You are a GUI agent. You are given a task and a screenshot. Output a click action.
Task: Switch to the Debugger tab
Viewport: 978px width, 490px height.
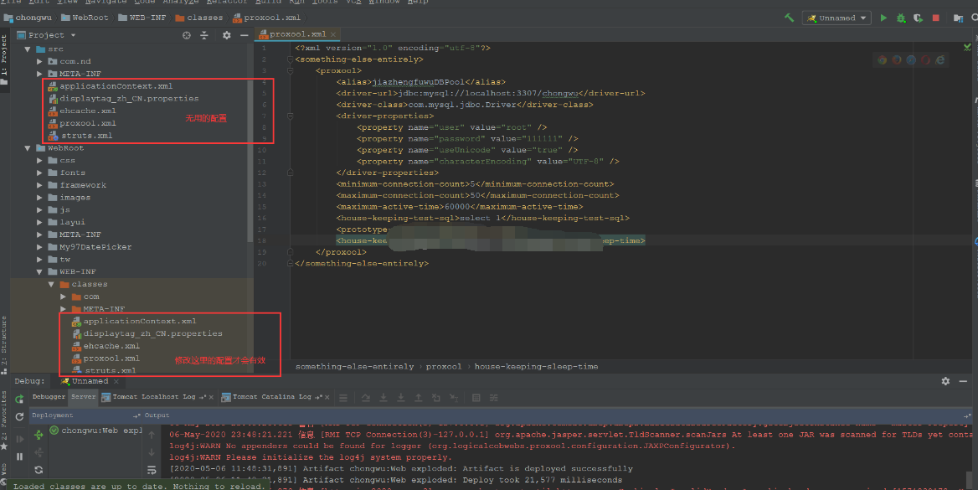click(49, 397)
